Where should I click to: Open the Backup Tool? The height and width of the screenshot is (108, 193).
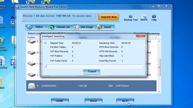[x=131, y=18]
